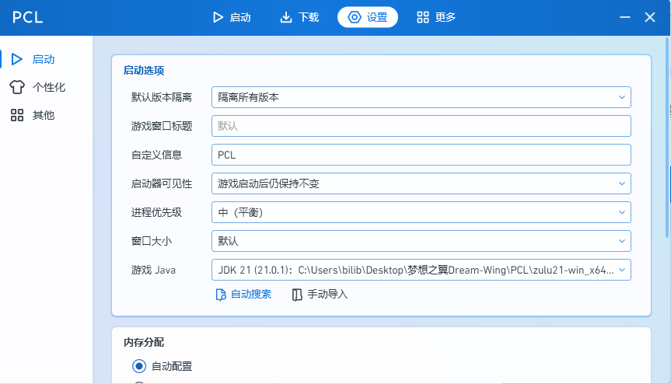This screenshot has height=384, width=671.
Task: Click the 更多 four-squares icon in header
Action: tap(423, 17)
